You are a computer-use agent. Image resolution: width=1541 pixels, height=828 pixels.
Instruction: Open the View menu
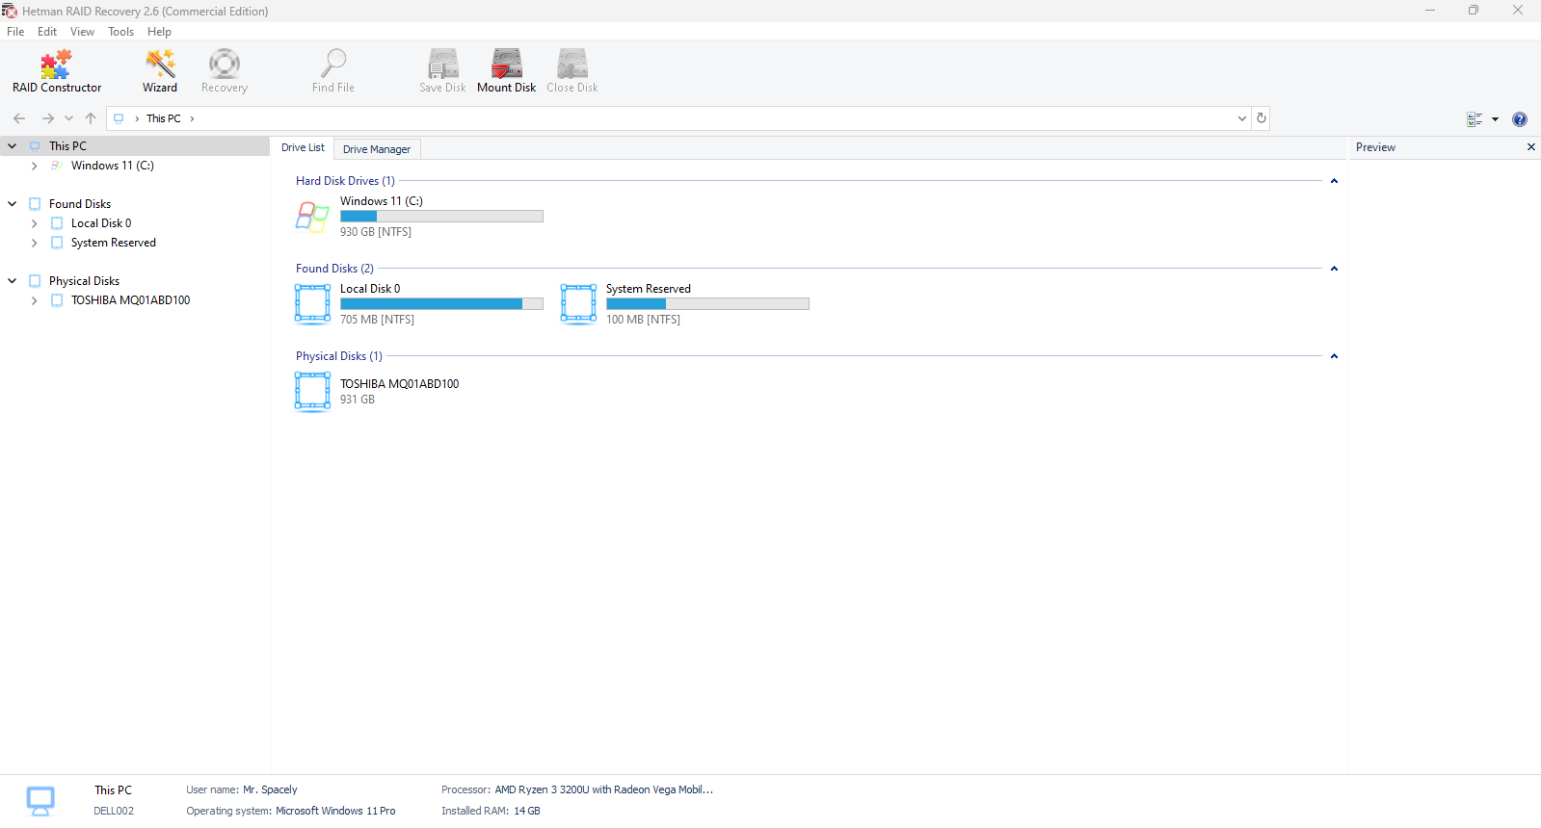click(82, 32)
